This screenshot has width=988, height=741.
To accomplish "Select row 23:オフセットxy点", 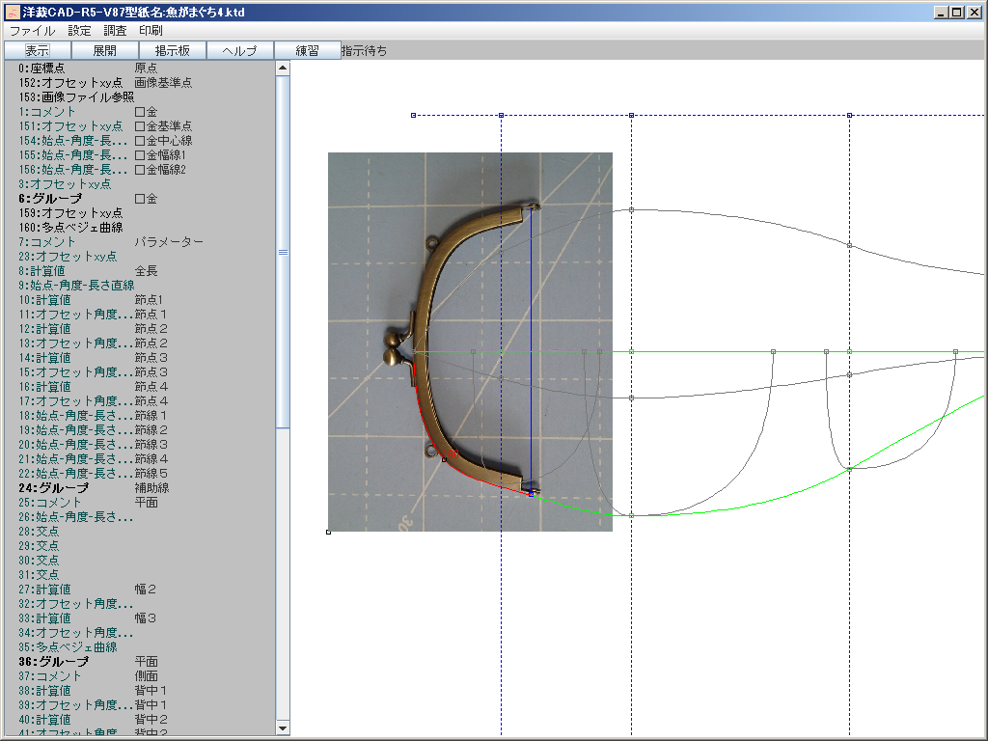I will tap(68, 257).
